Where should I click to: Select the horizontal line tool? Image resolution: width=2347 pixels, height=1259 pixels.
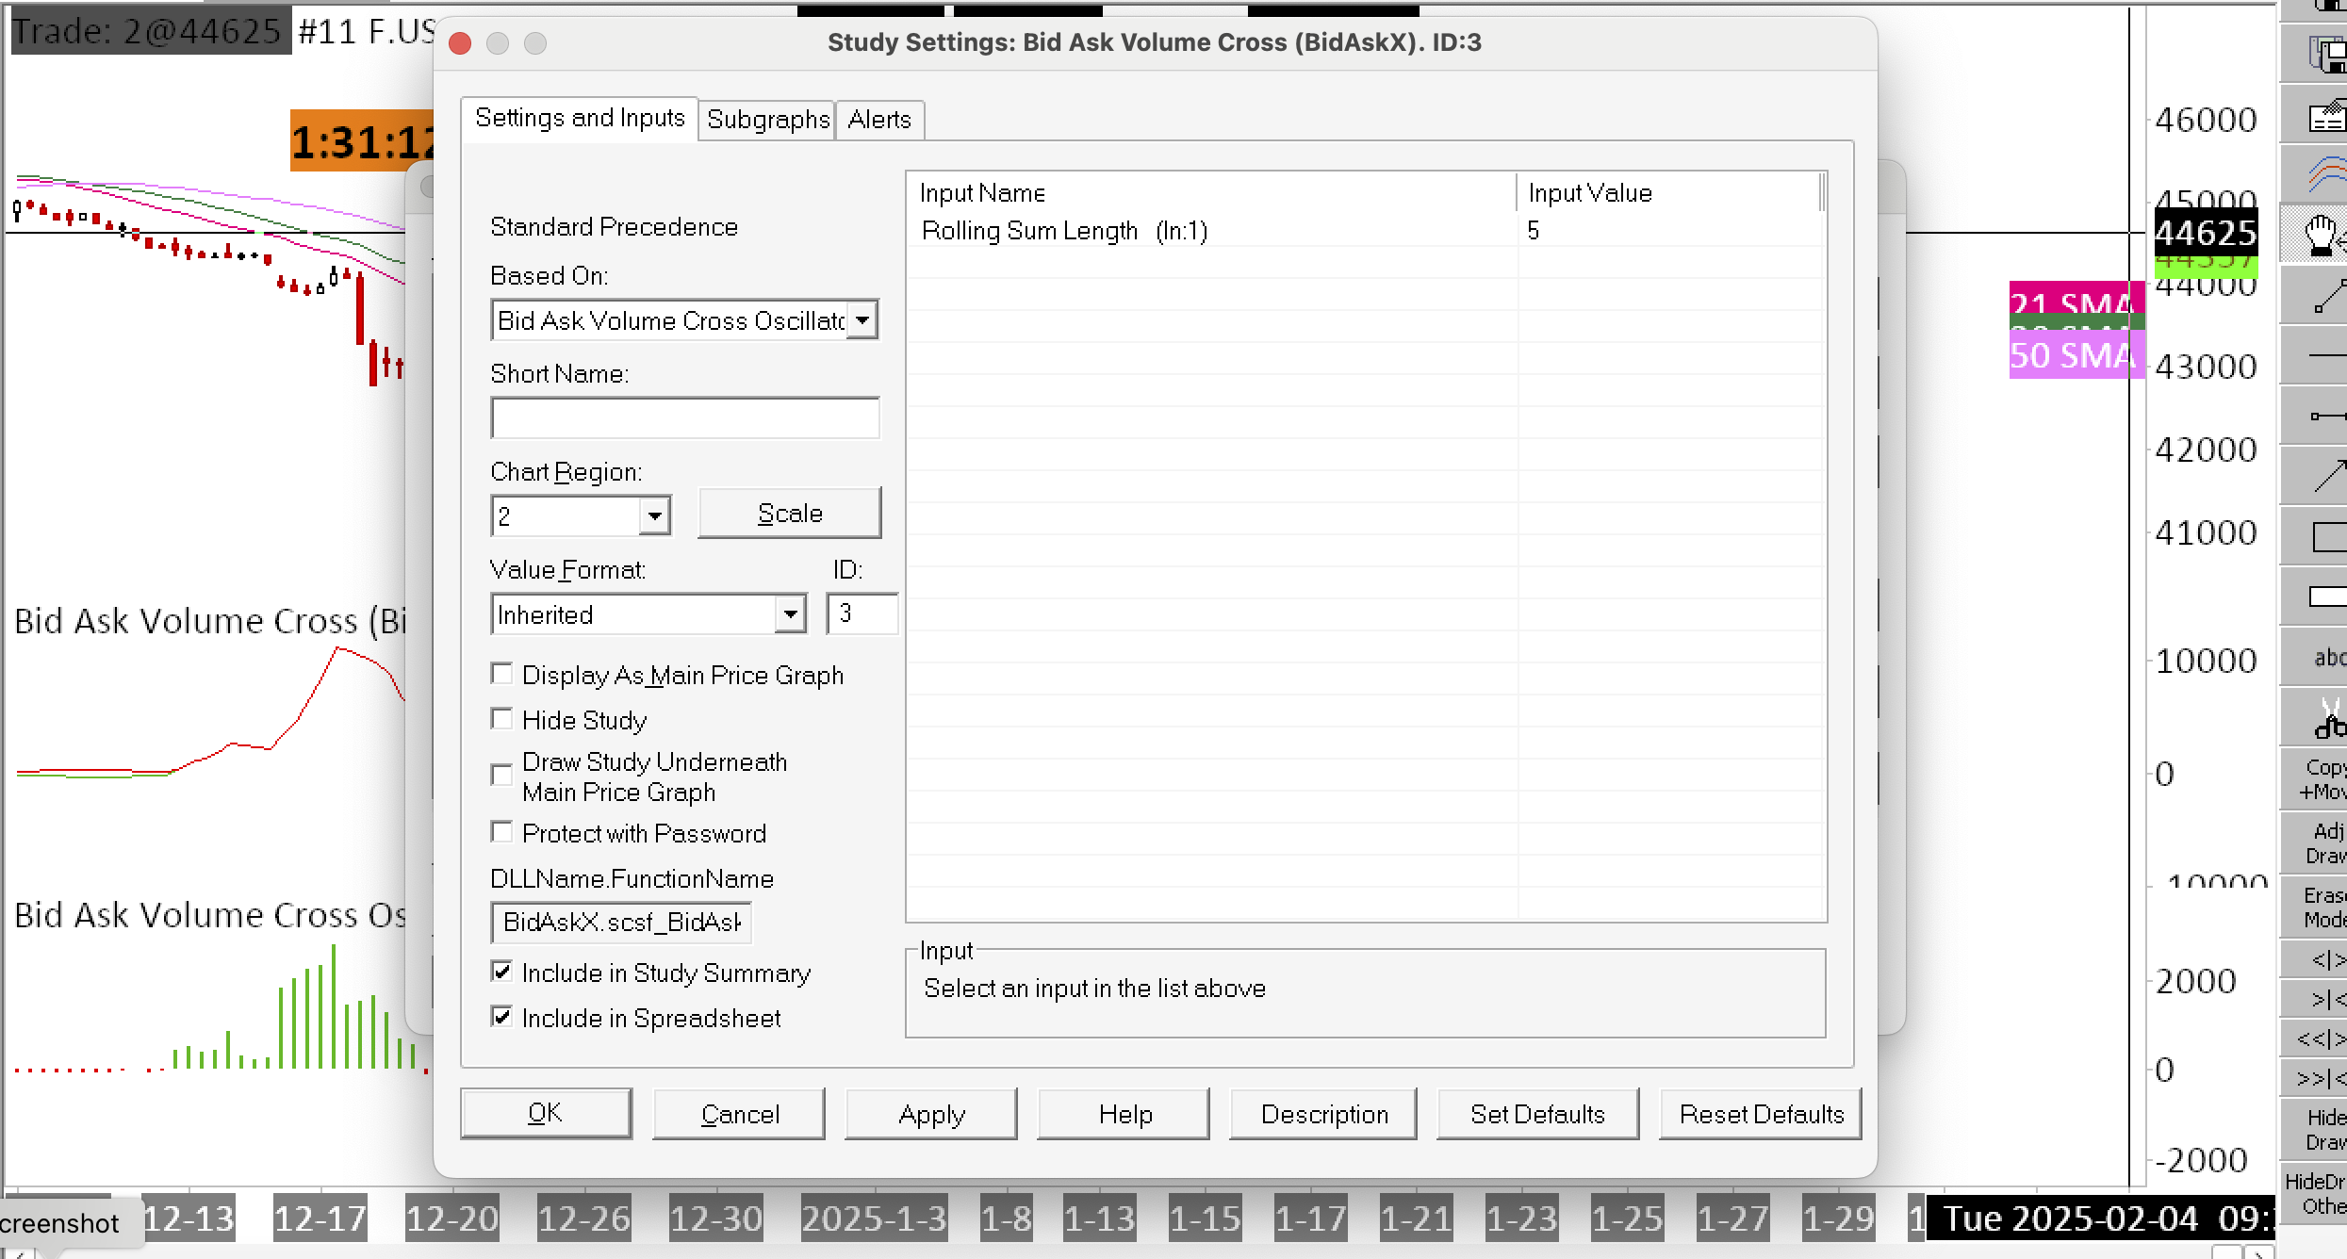click(2326, 355)
